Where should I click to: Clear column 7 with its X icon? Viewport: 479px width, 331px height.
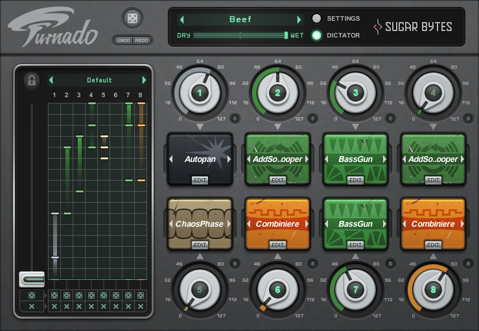(128, 306)
